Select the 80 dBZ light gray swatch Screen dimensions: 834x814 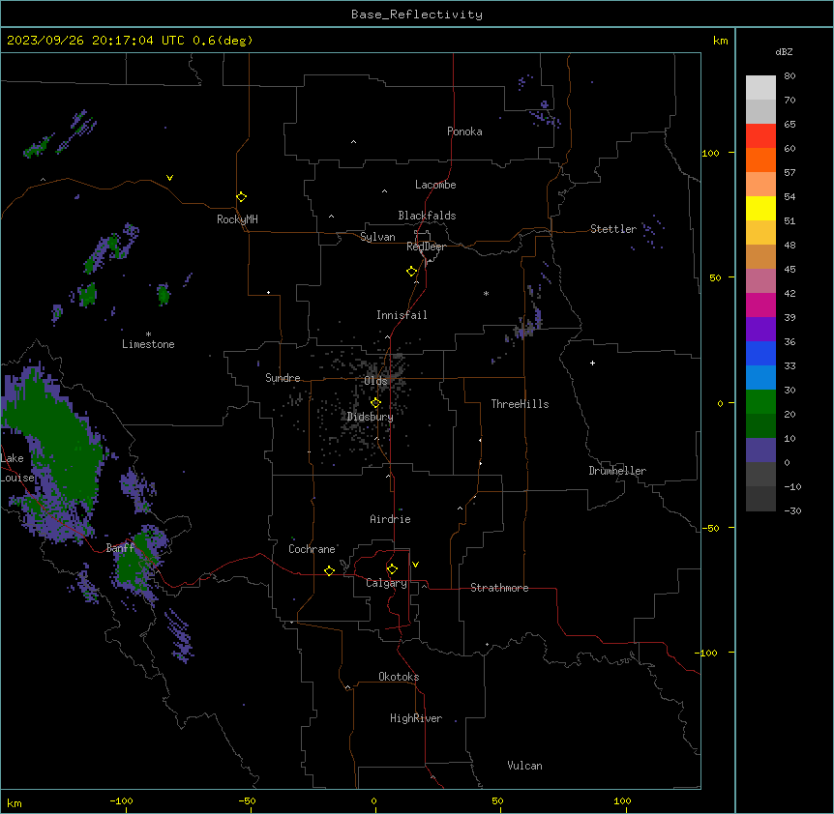pos(760,87)
